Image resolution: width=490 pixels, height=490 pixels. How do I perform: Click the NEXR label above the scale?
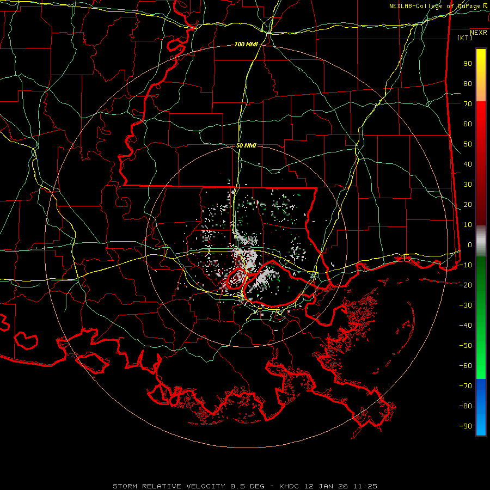(x=478, y=33)
